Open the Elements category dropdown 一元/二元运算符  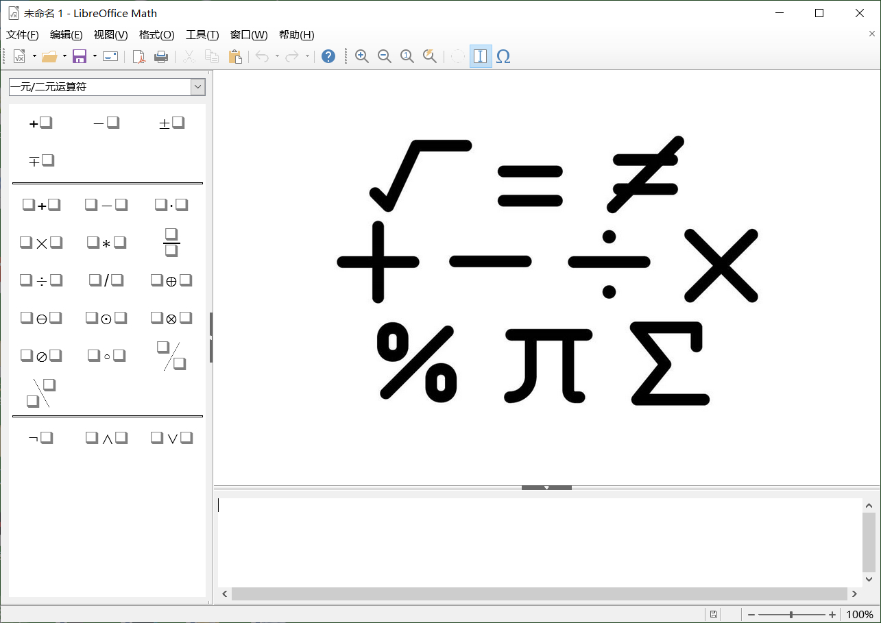[x=197, y=86]
